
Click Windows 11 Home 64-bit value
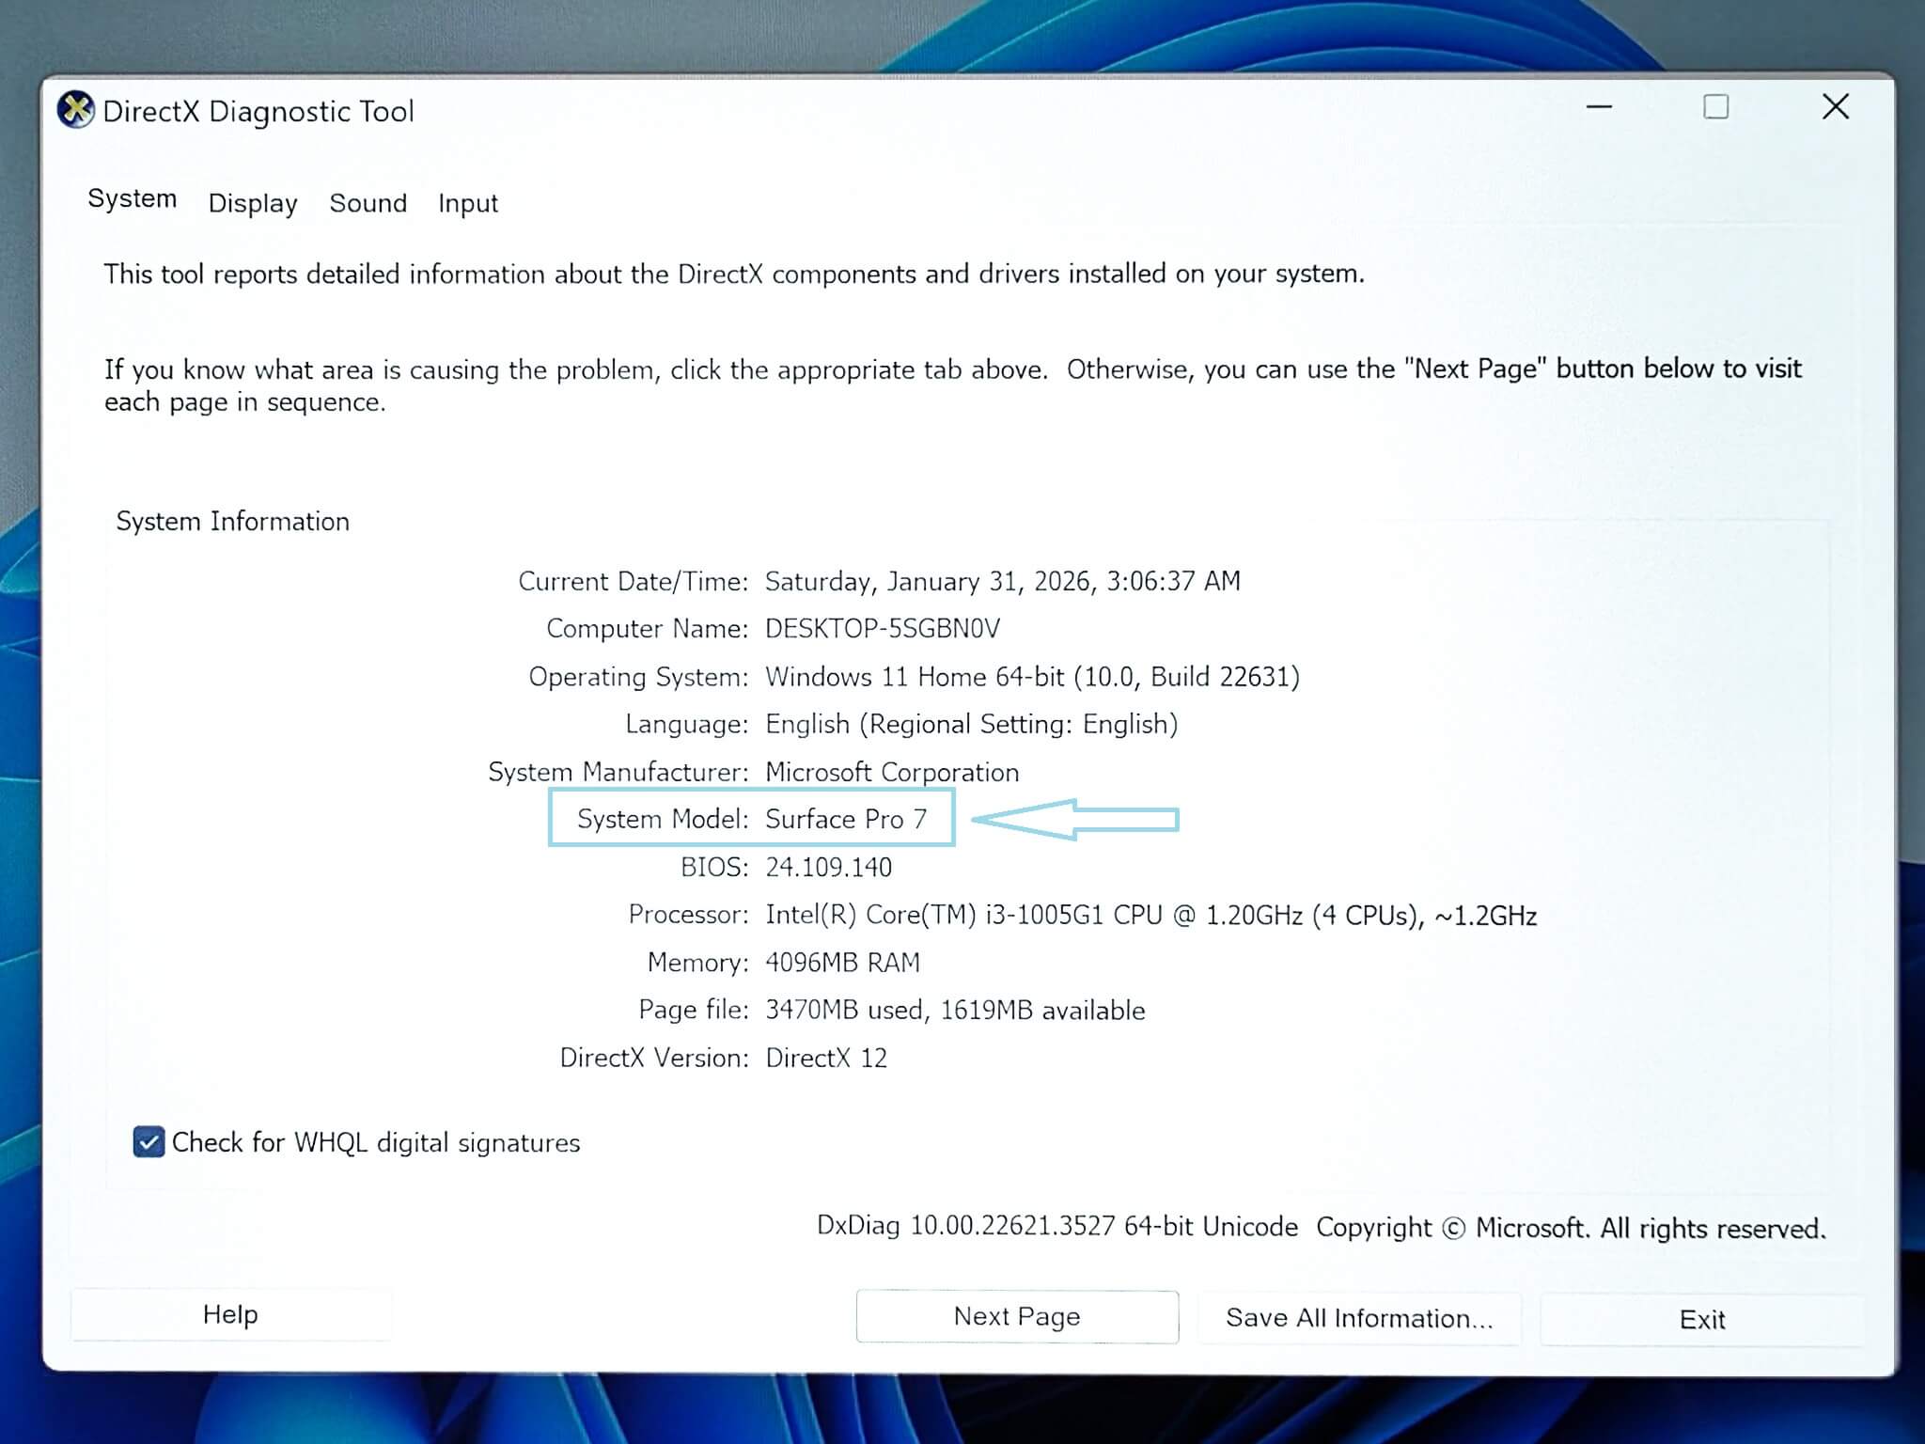[1032, 677]
